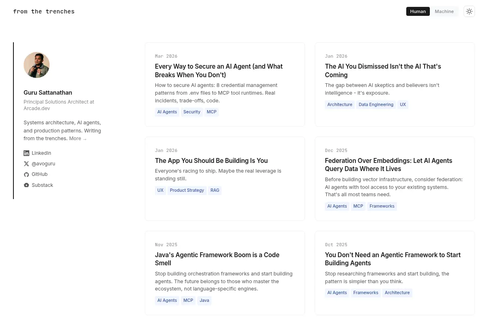Click 'Principal Solutions Architect at Arcade.dev' text
This screenshot has height=325, width=488.
[59, 105]
